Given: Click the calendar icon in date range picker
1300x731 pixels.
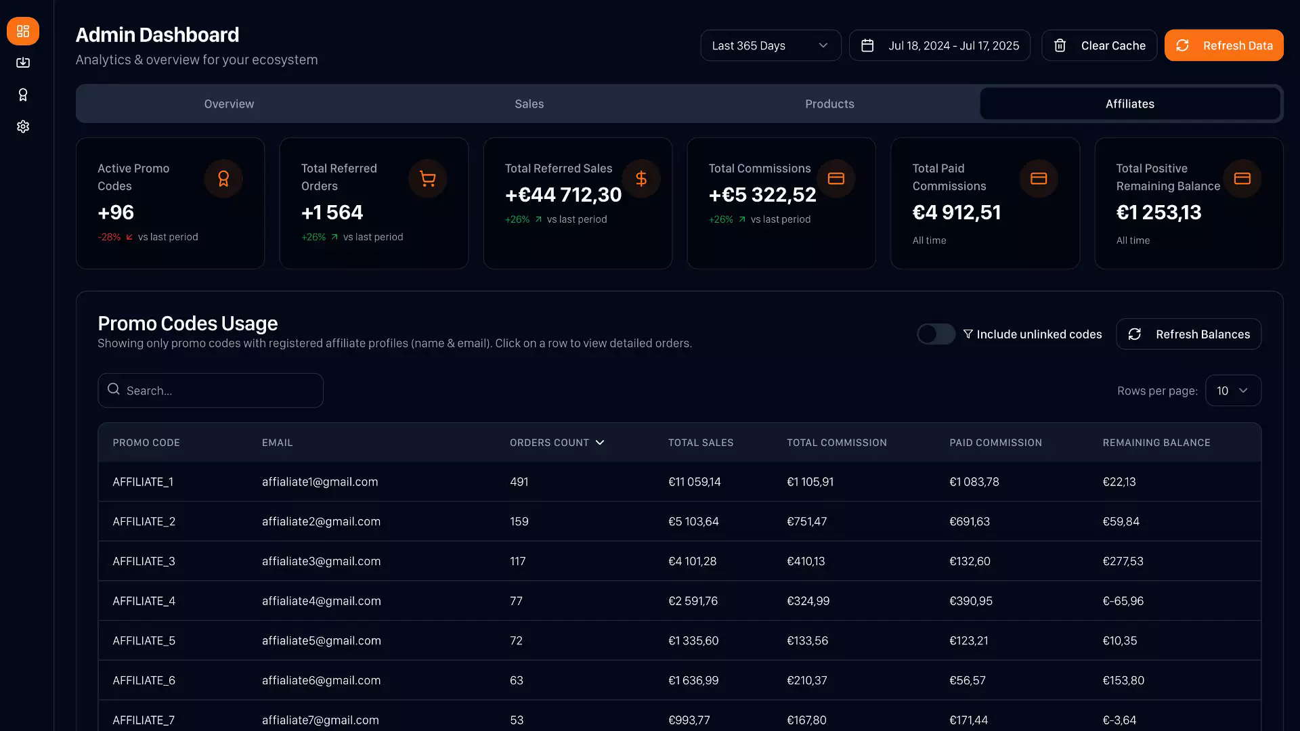Looking at the screenshot, I should pos(867,45).
